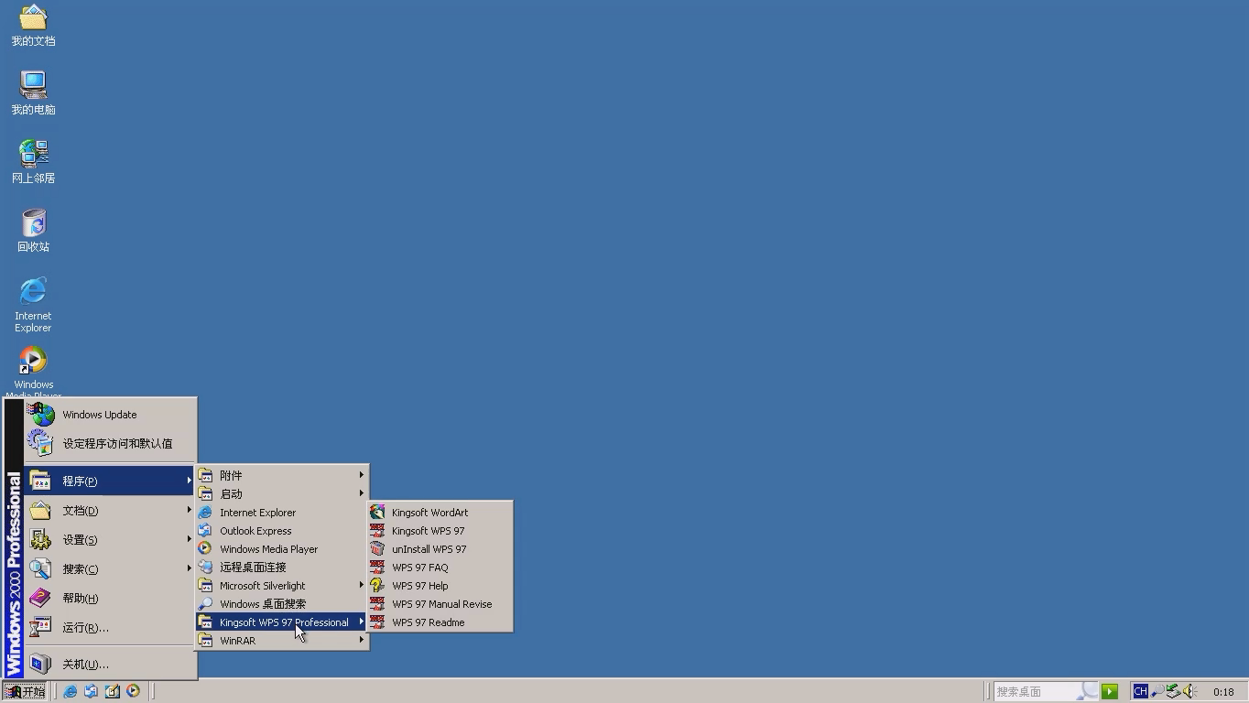Open WPS 97 Readme from the submenu
Screen dimensions: 1249x703
(440, 622)
